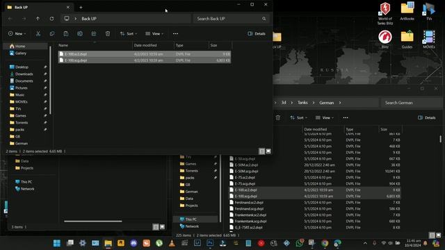Toggle Details pane in Back UP window
The width and height of the screenshot is (445, 250).
257,34
